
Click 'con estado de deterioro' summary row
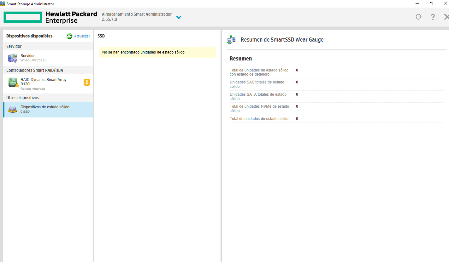(336, 72)
